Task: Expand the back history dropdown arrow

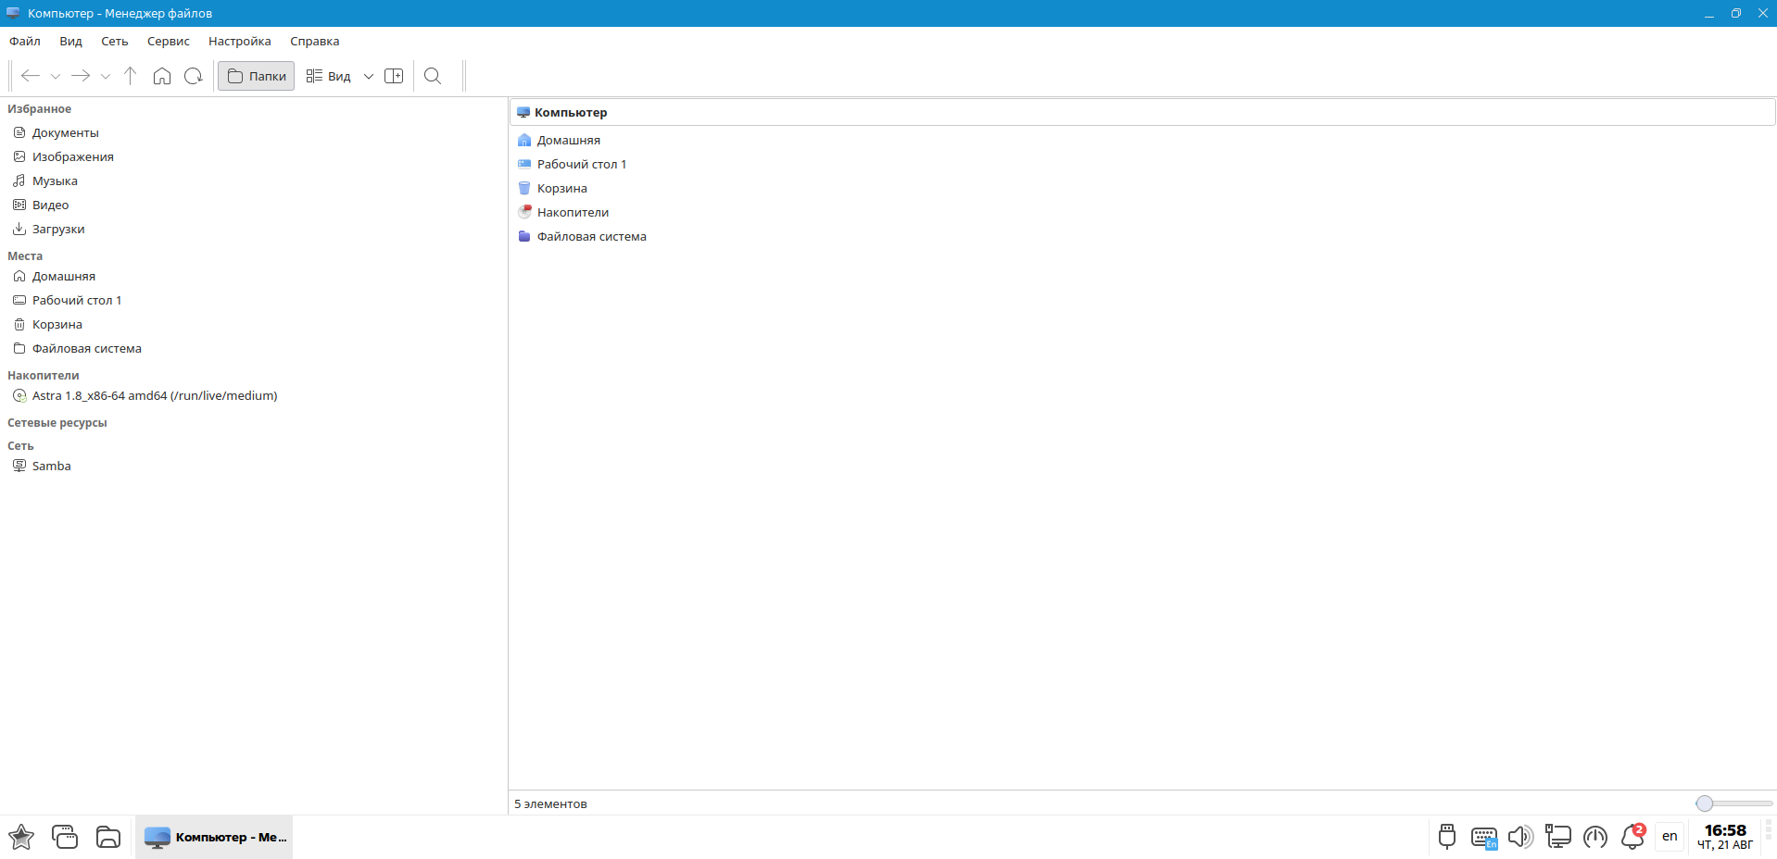Action: pos(56,77)
